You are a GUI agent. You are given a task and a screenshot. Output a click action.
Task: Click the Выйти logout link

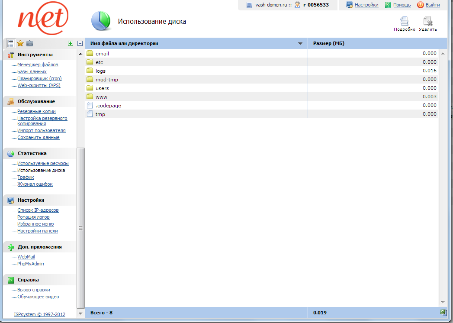click(x=432, y=5)
